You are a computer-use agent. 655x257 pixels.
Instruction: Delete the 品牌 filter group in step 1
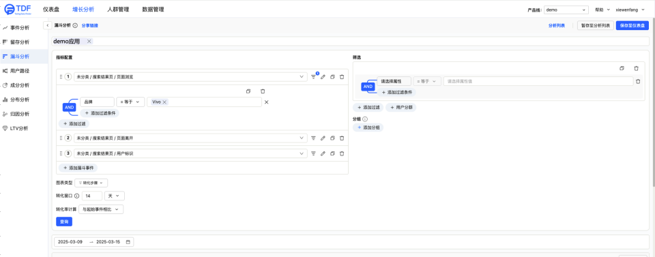click(262, 91)
